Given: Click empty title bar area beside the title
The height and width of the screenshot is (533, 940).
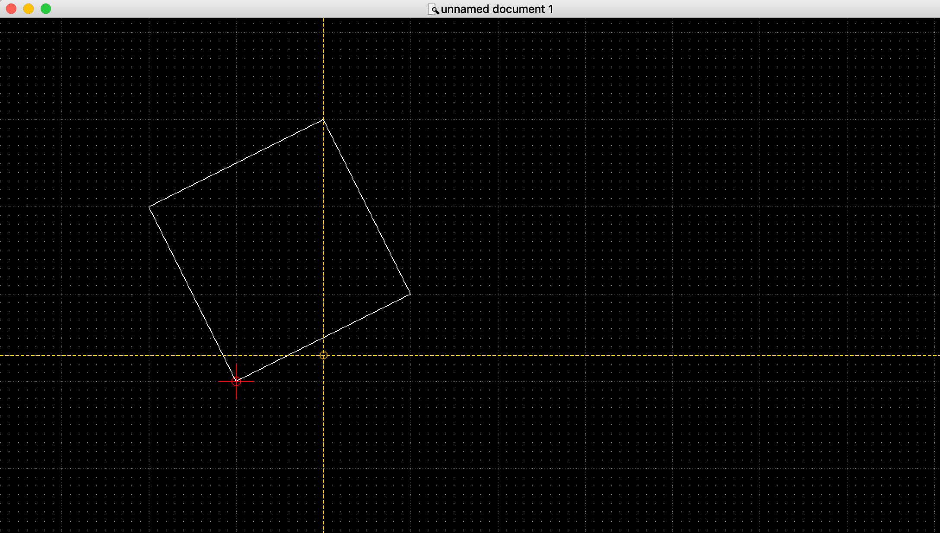Looking at the screenshot, I should (691, 9).
